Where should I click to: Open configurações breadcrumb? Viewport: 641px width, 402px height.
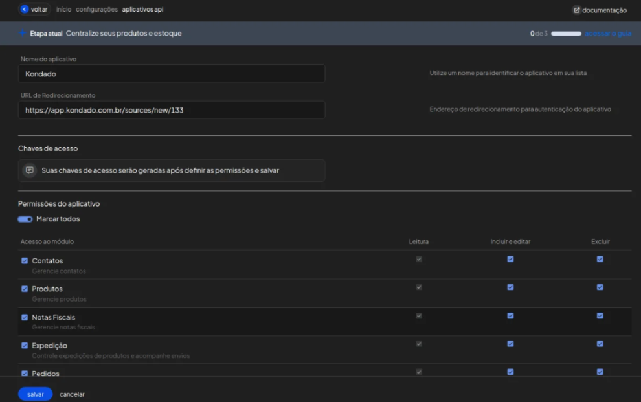[96, 10]
